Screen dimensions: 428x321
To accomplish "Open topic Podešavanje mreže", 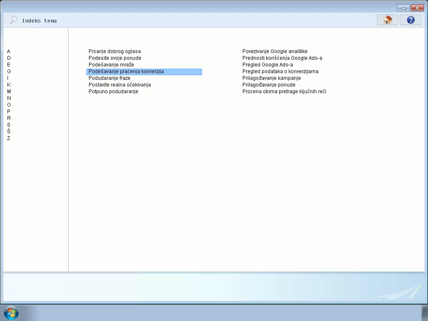I will pos(111,65).
